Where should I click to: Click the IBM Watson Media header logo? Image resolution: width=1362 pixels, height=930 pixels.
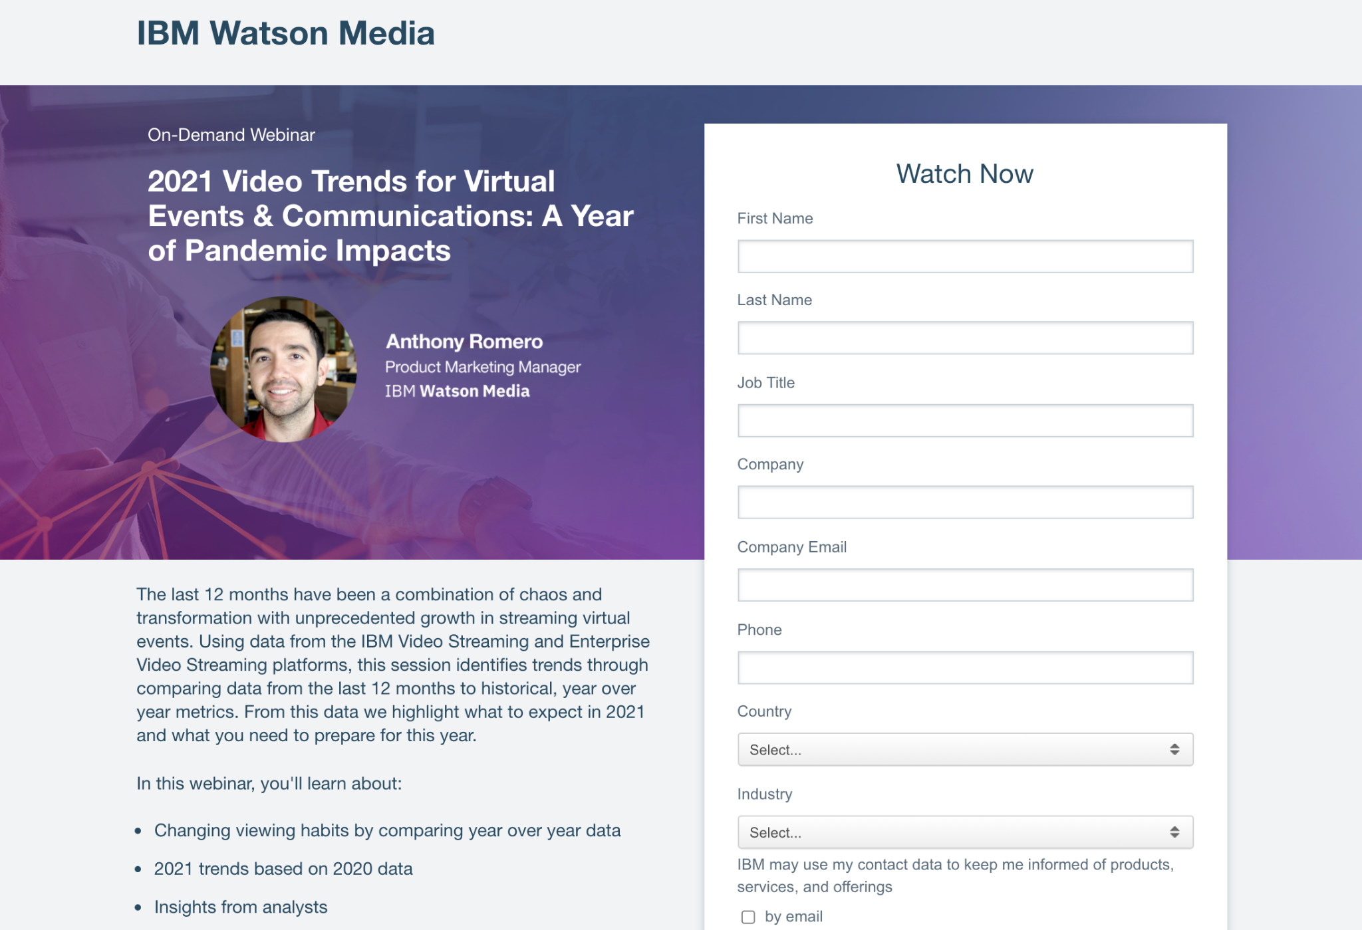[x=285, y=33]
